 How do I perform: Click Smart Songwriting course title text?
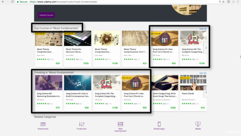click(x=165, y=95)
